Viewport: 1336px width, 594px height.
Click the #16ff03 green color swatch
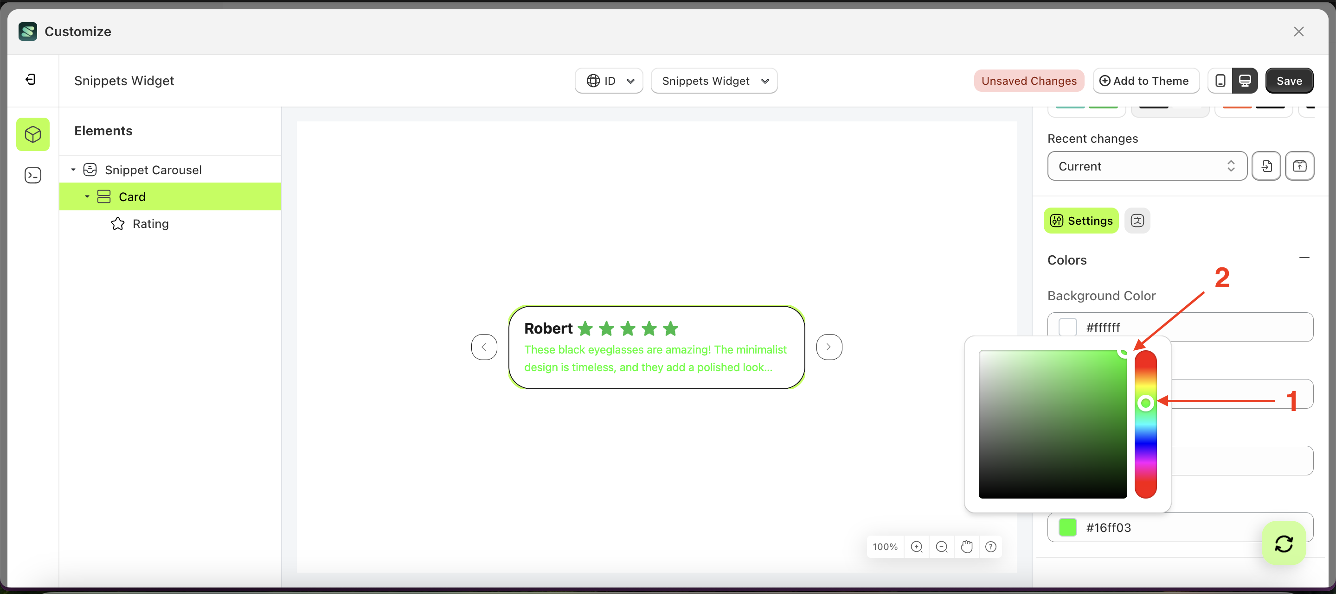click(1068, 527)
